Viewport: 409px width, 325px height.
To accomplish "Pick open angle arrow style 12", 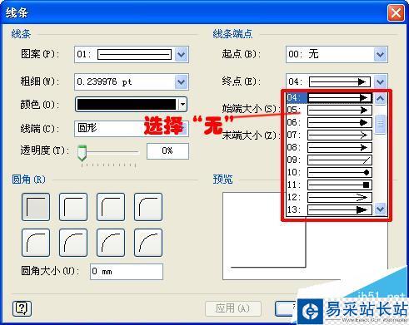I will click(329, 197).
